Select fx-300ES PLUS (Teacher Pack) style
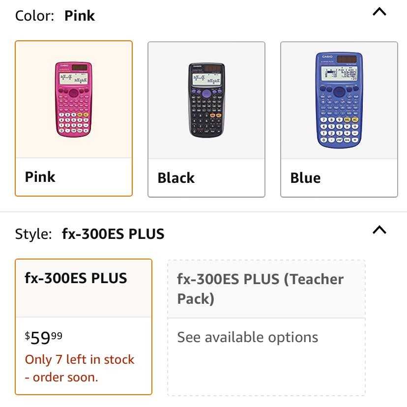 click(x=266, y=328)
